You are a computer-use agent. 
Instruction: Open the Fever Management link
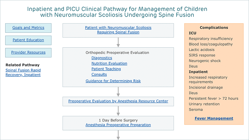[214, 118]
